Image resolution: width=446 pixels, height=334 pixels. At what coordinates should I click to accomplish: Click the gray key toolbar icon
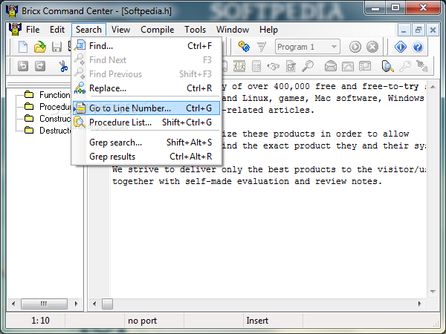pos(405,66)
